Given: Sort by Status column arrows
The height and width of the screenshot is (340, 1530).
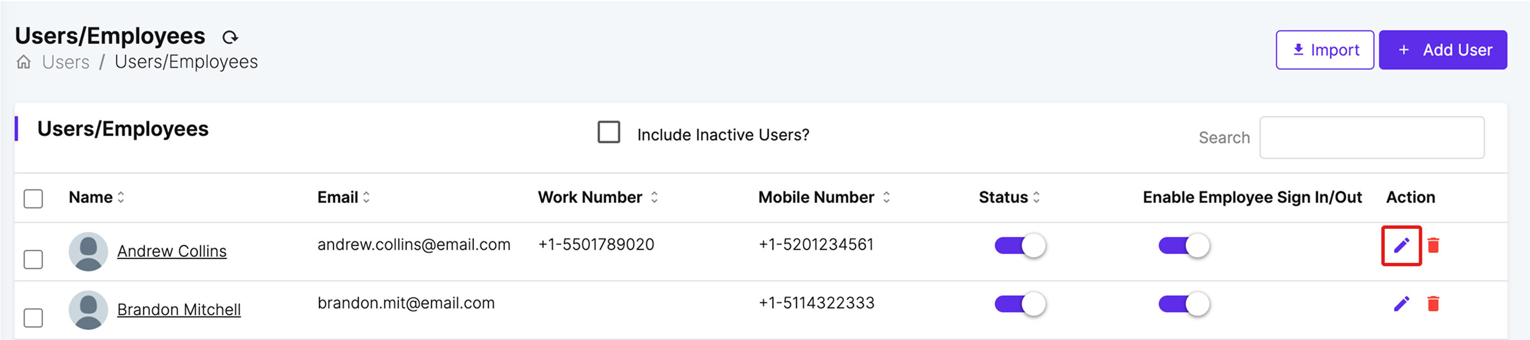Looking at the screenshot, I should click(x=1037, y=197).
